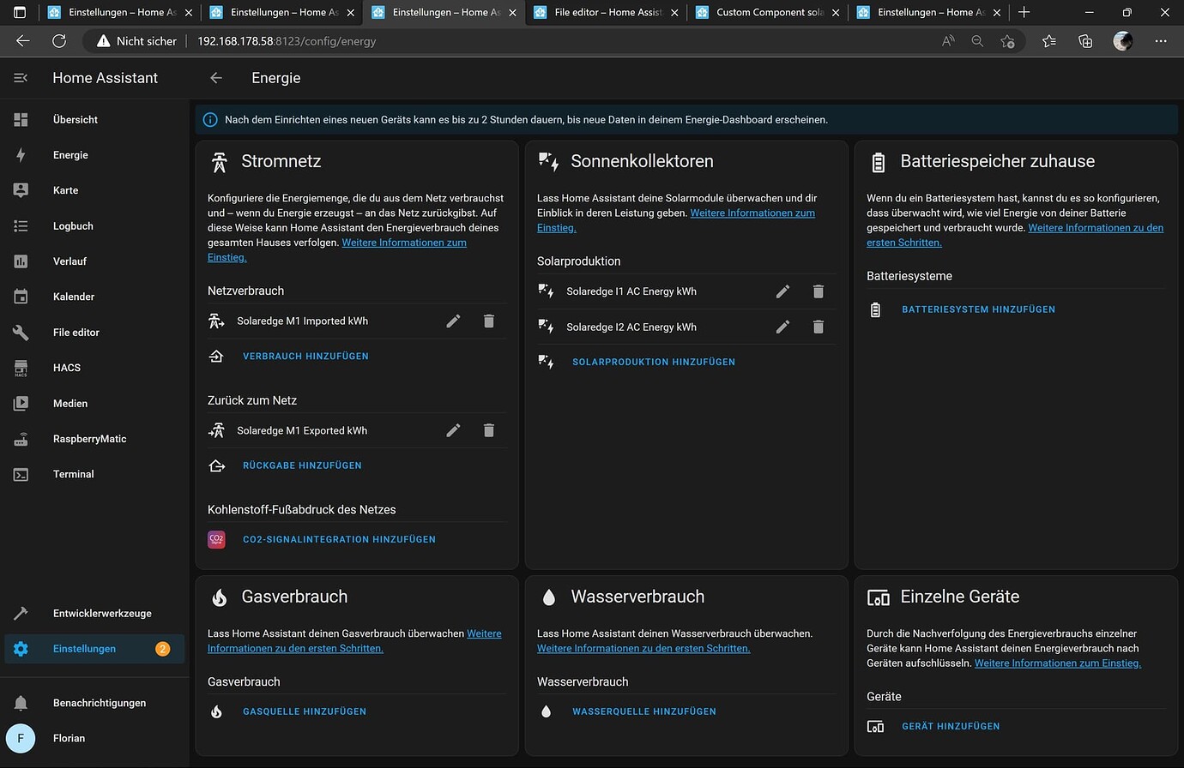Click the browser address bar

pyautogui.click(x=287, y=40)
